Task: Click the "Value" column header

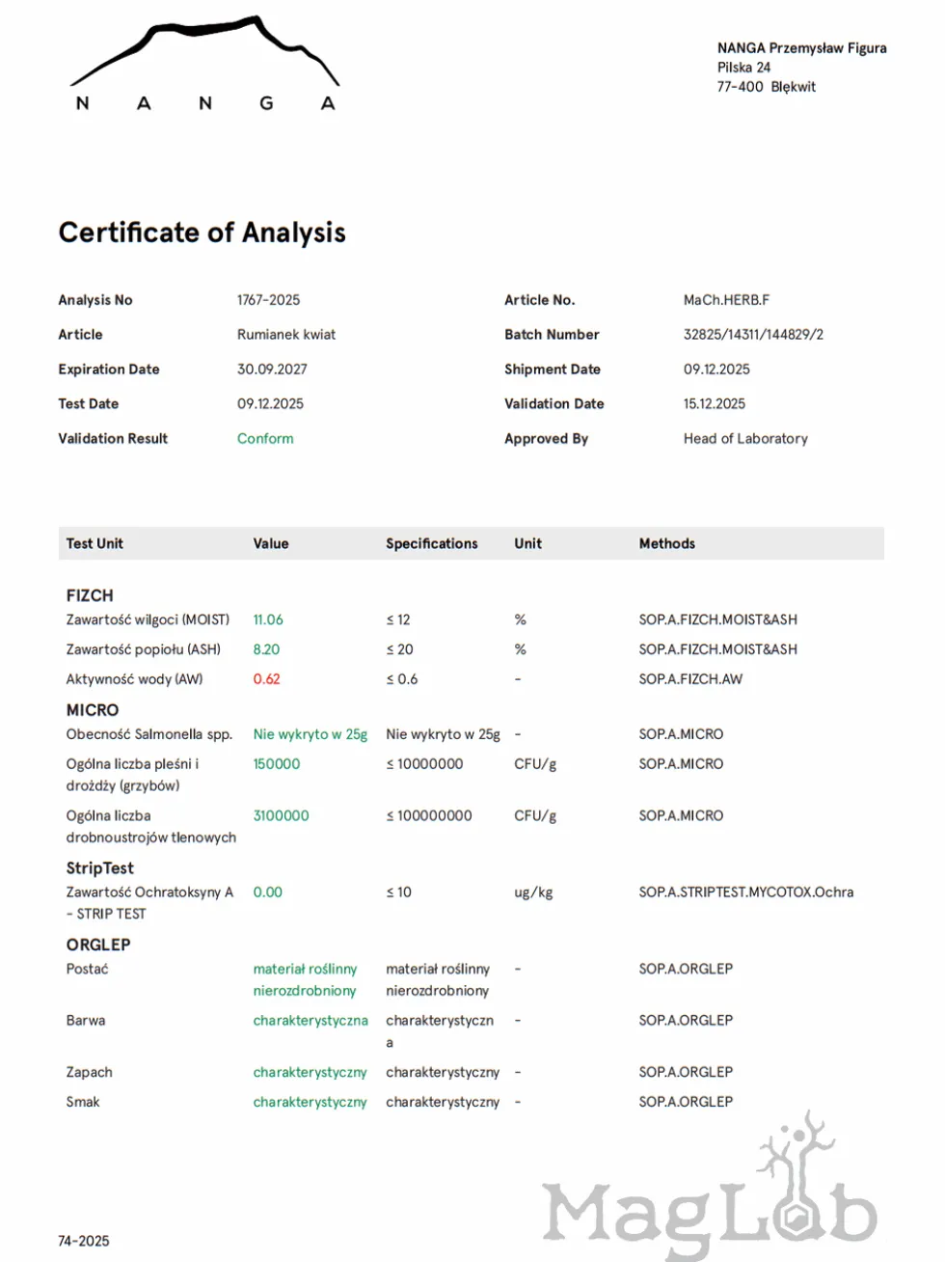Action: coord(271,544)
